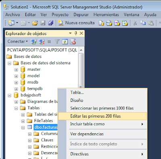Image resolution: width=161 pixels, height=159 pixels.
Task: Open the Ayuda menu
Action: point(150,14)
